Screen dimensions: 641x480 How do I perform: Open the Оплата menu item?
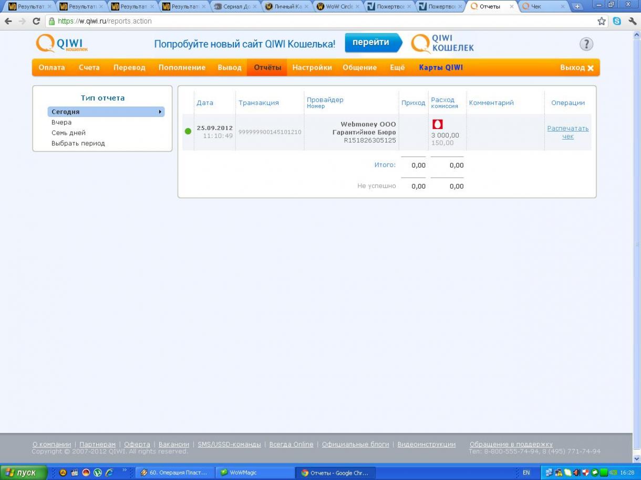51,68
